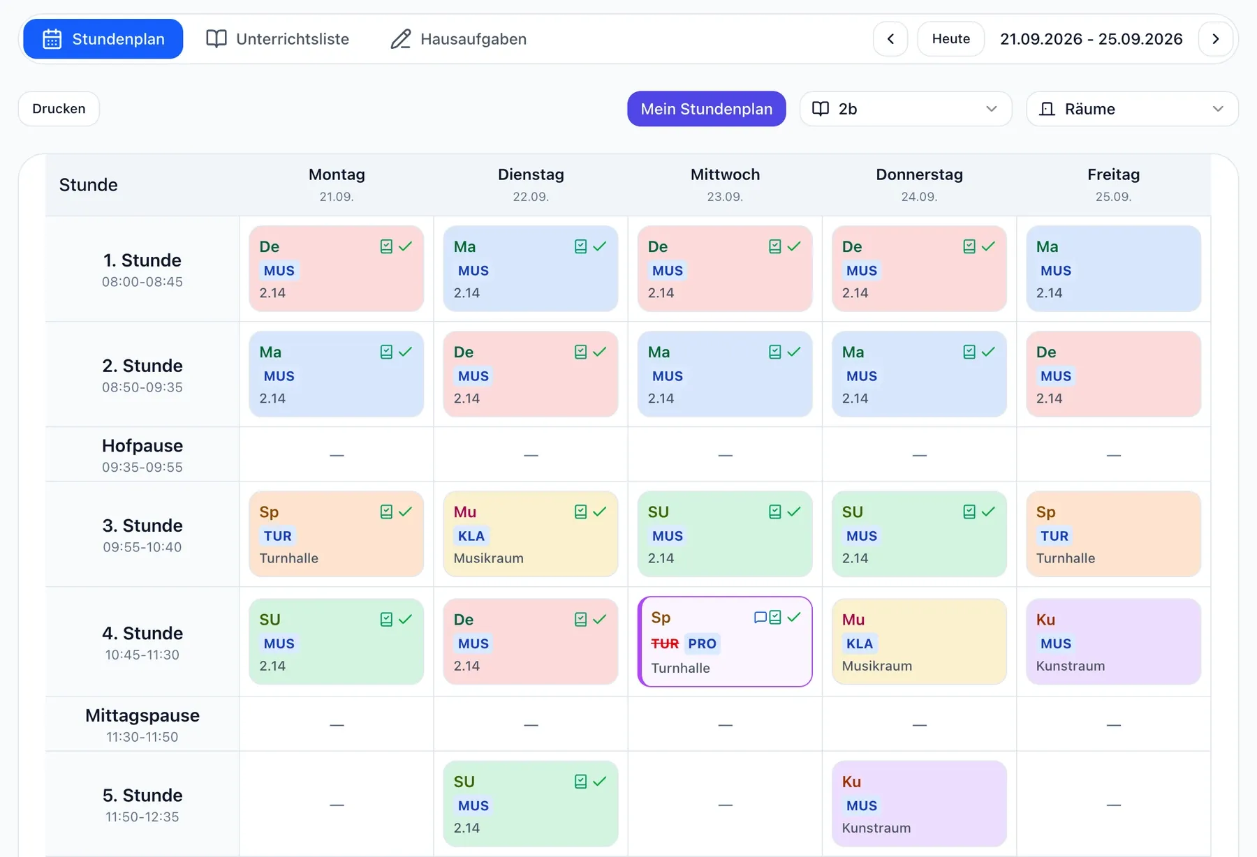The image size is (1257, 857).
Task: Open the Räume dropdown
Action: [x=1132, y=109]
